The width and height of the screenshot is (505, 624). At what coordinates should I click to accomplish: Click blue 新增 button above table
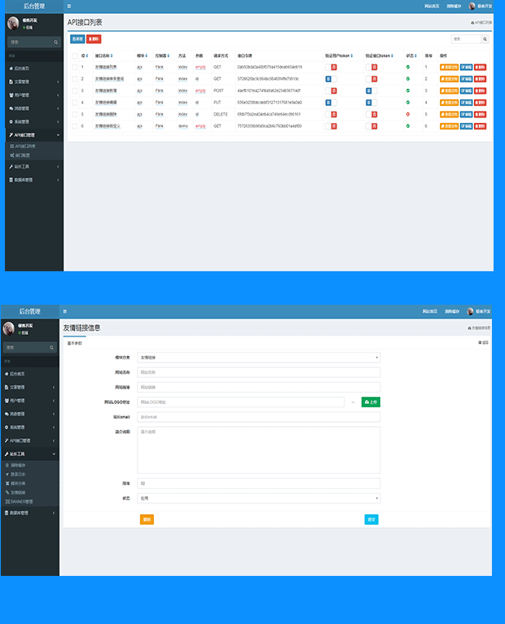pos(77,39)
